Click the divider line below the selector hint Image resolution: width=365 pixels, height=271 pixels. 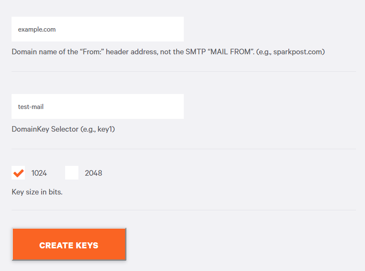[x=183, y=149]
